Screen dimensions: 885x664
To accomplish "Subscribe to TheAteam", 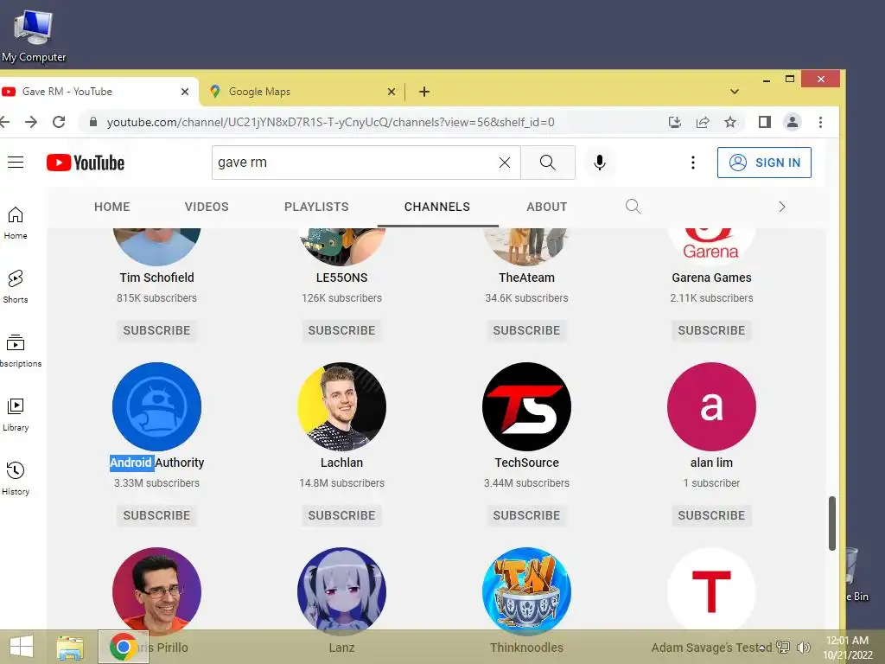I will [x=526, y=330].
